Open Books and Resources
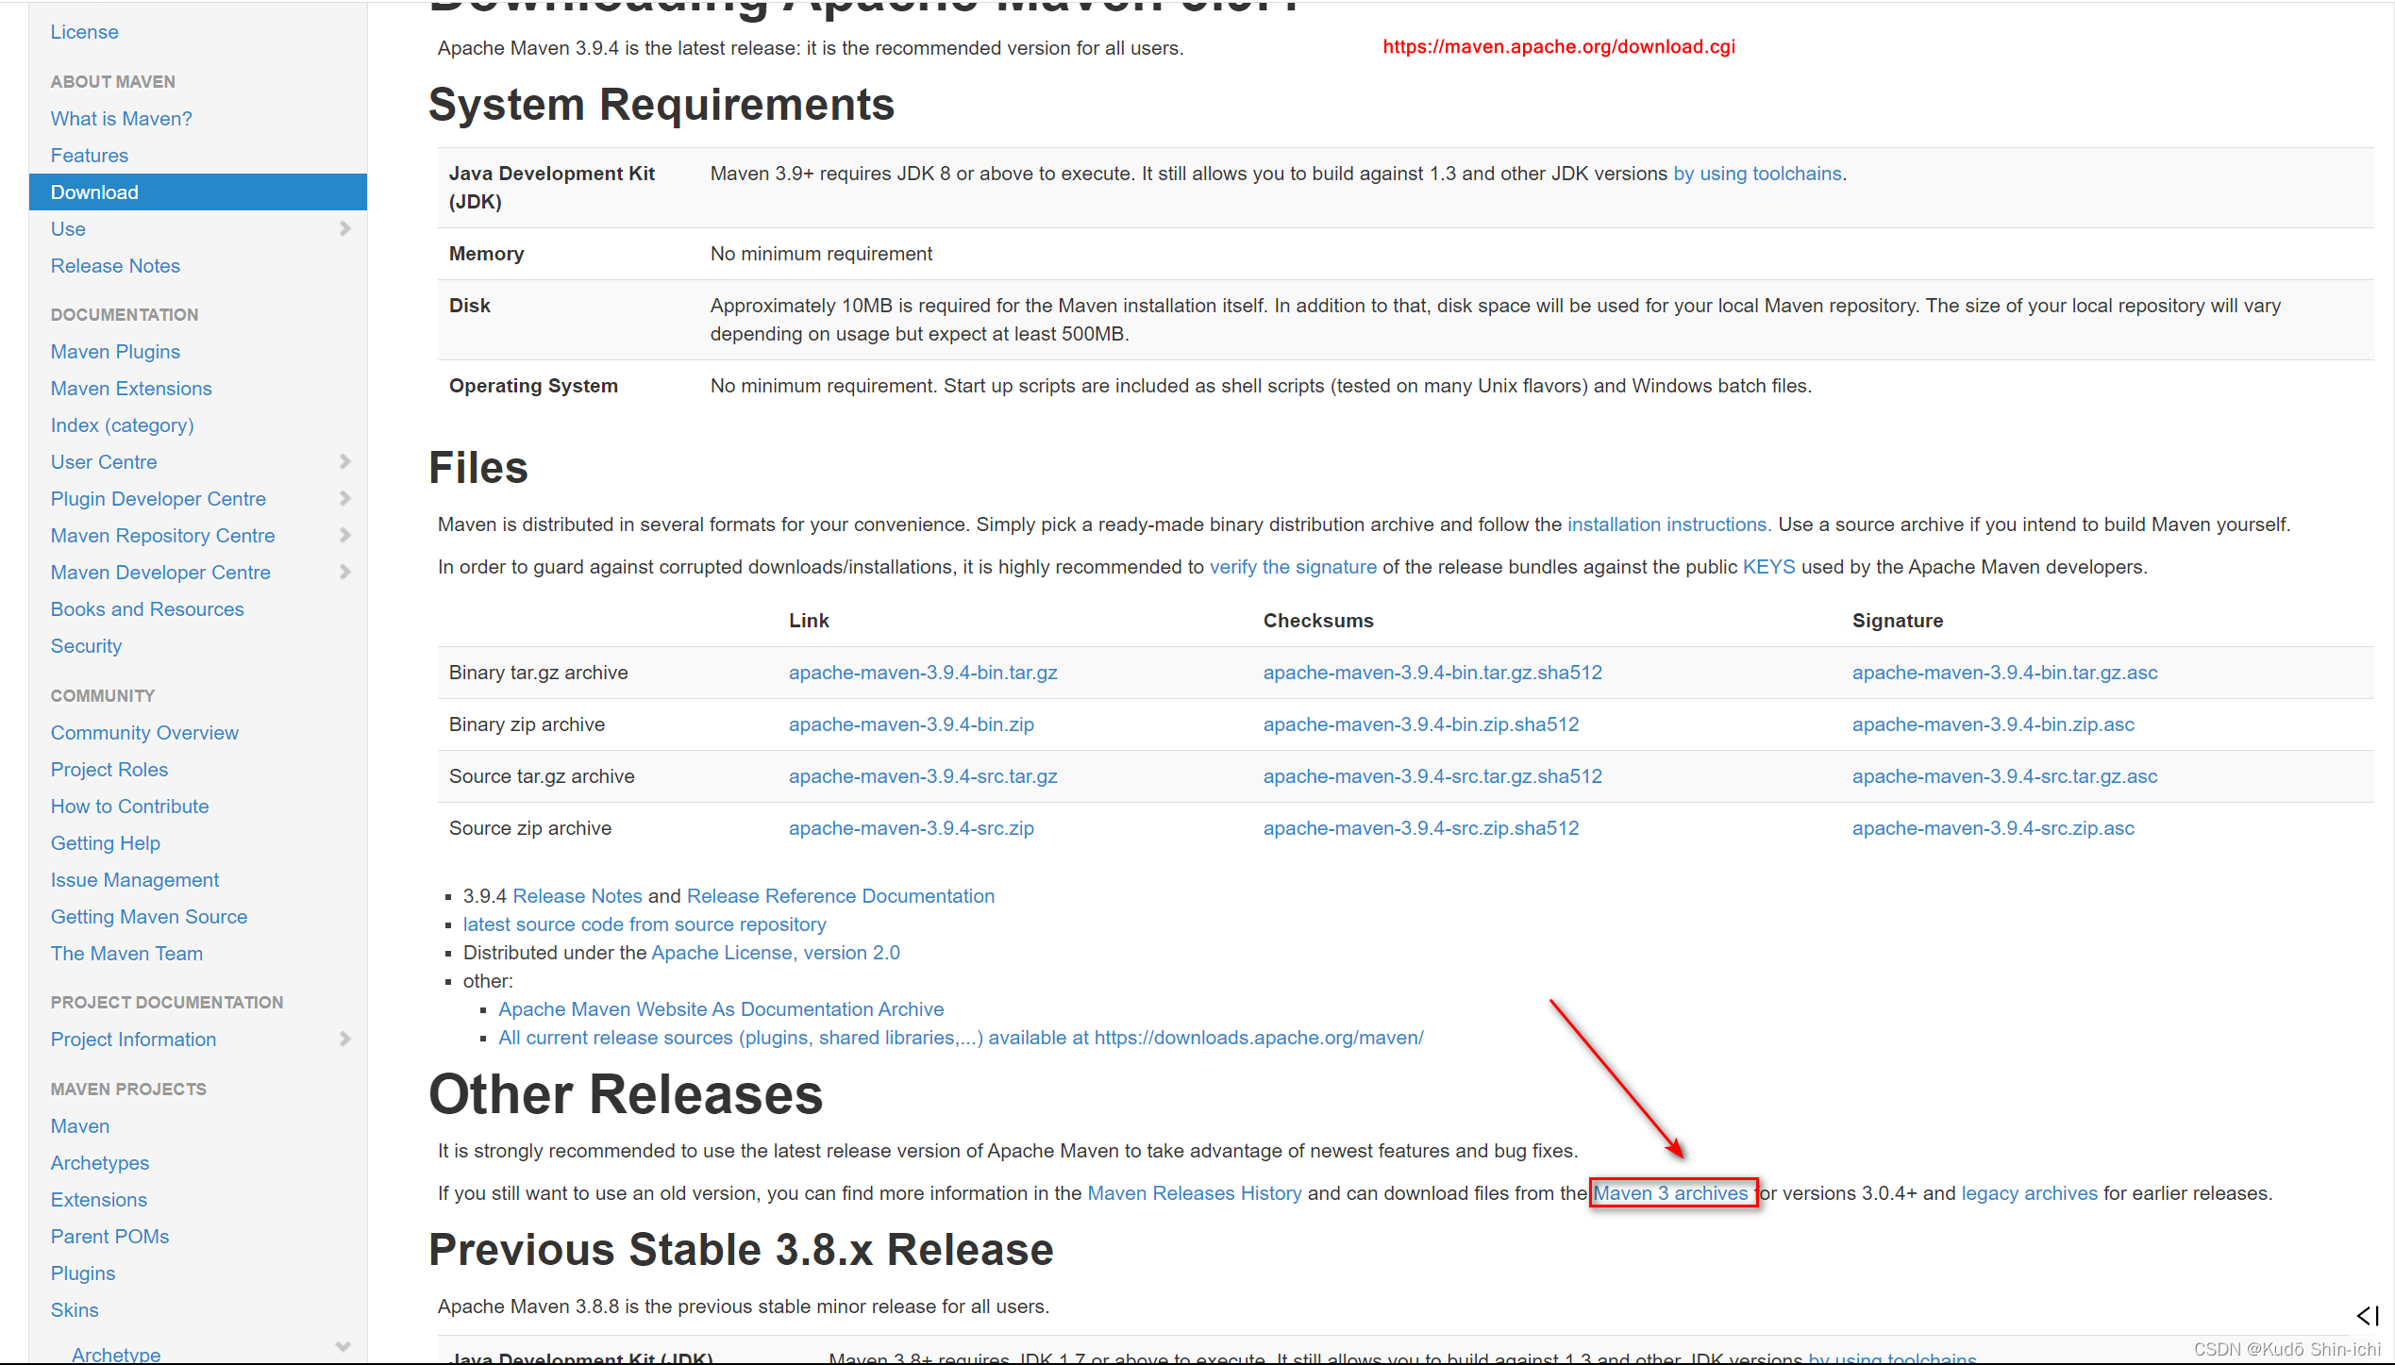 coord(147,609)
